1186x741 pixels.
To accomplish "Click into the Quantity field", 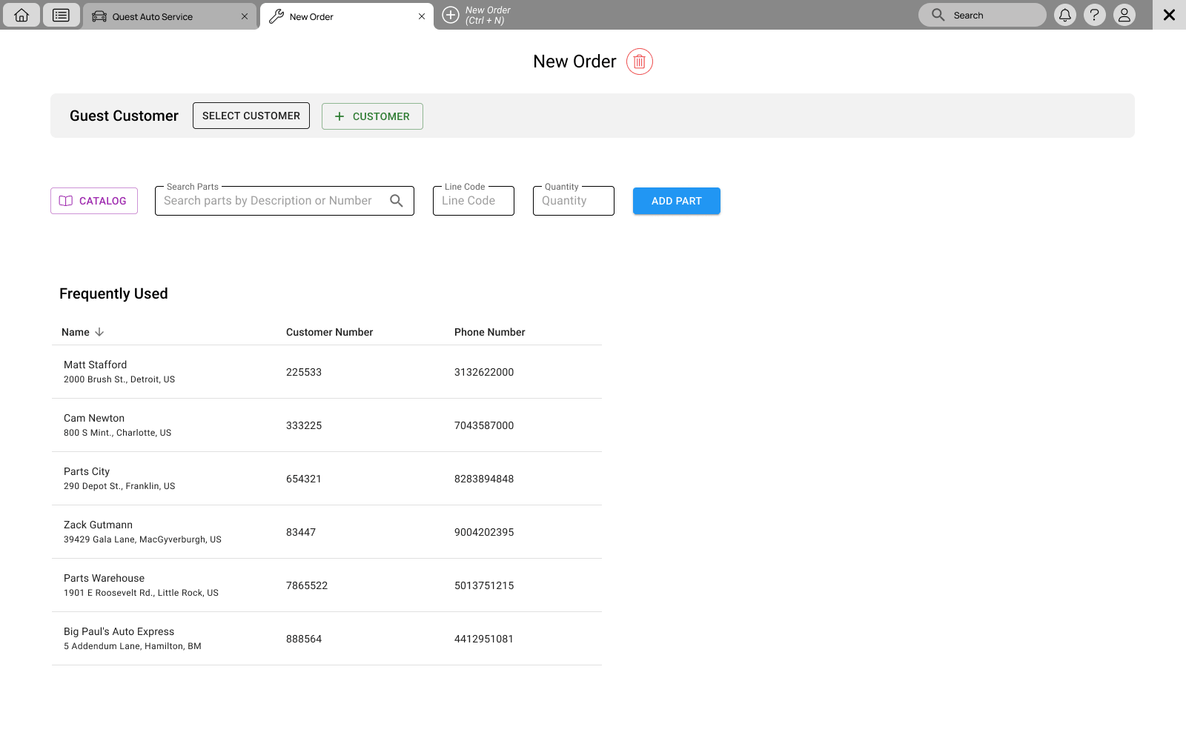I will 573,201.
